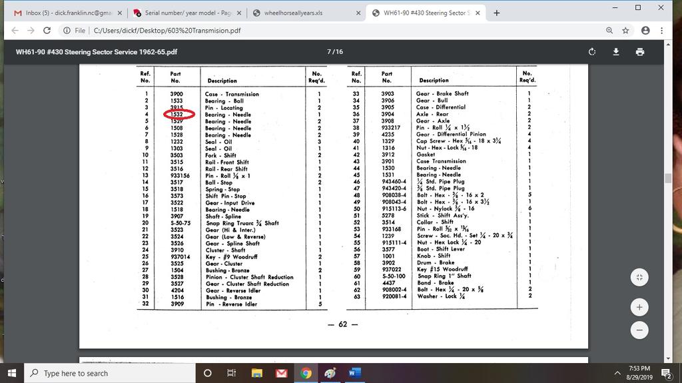The width and height of the screenshot is (682, 383).
Task: Click the address bar file path
Action: (167, 31)
